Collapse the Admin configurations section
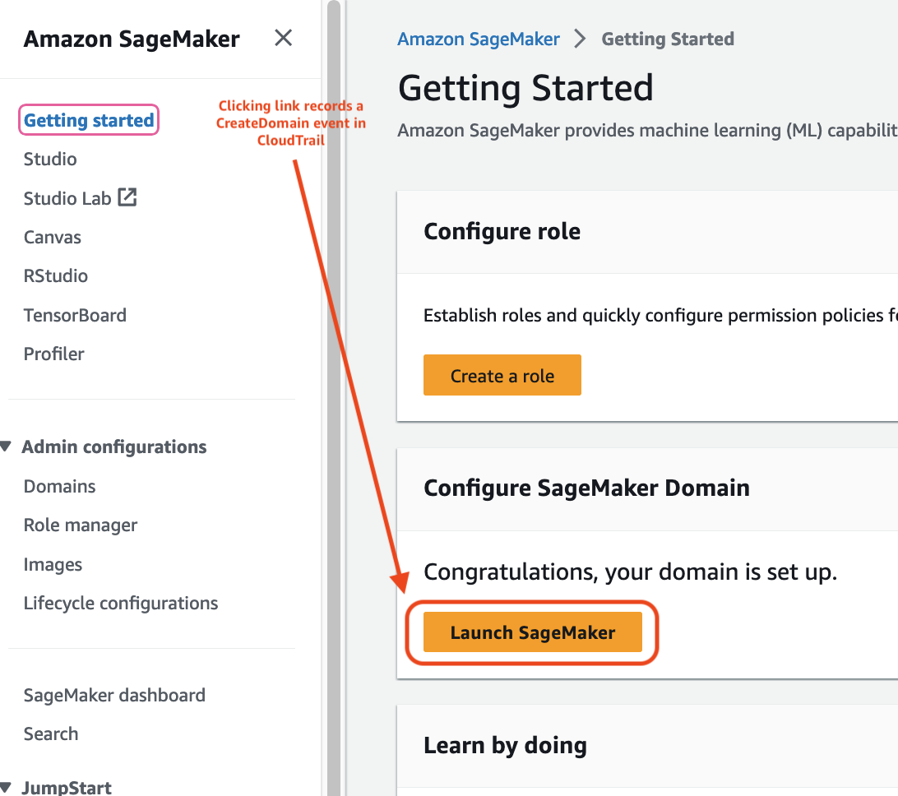This screenshot has width=898, height=796. 7,447
